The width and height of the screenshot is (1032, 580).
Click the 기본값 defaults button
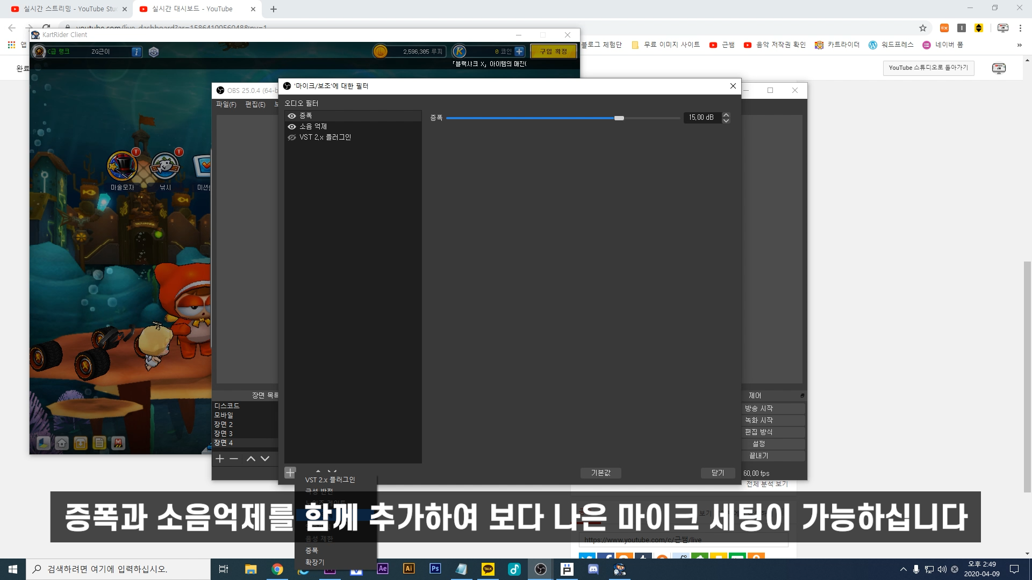click(601, 473)
